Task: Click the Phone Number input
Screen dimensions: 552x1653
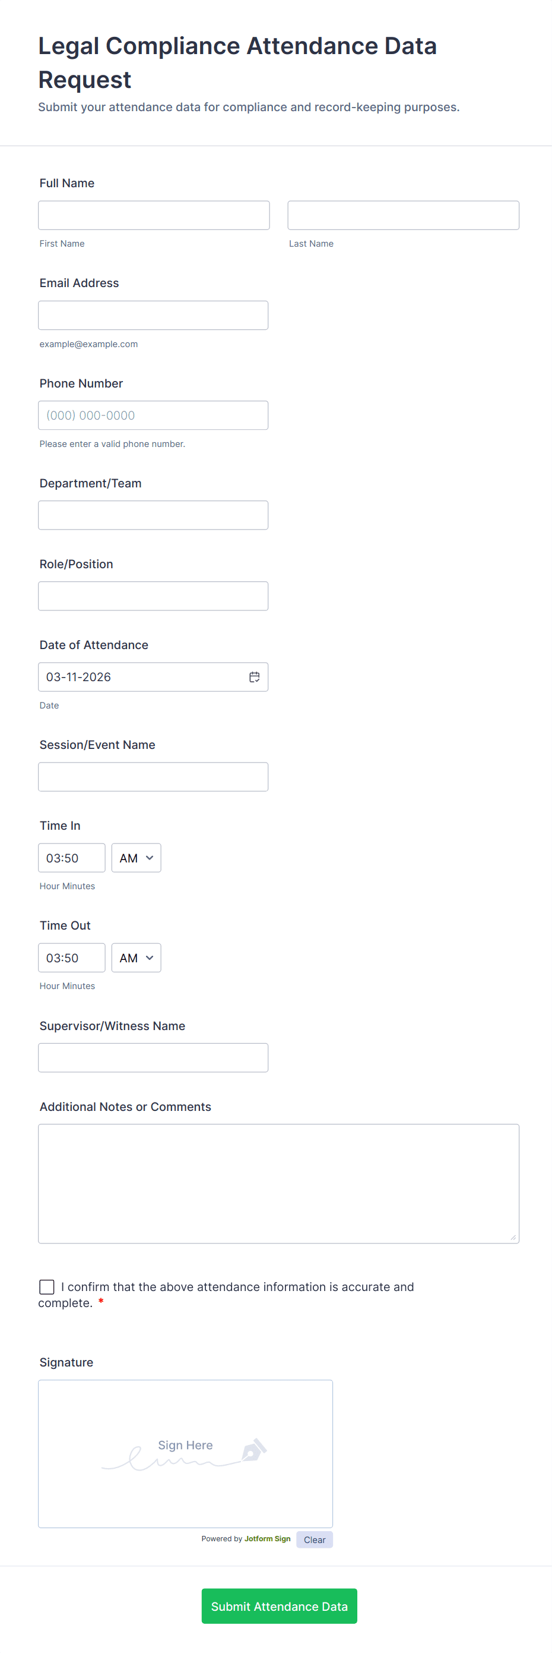Action: click(153, 416)
